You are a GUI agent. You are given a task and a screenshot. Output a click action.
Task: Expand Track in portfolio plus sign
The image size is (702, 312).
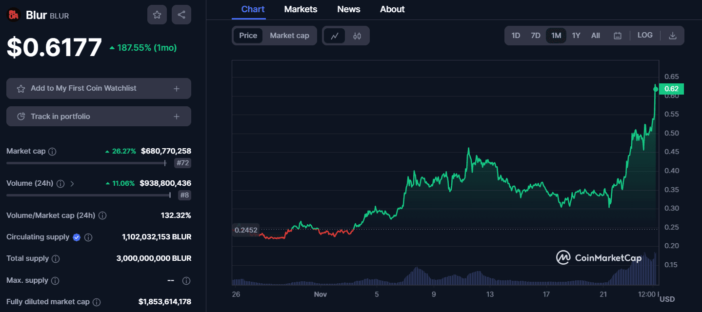177,117
